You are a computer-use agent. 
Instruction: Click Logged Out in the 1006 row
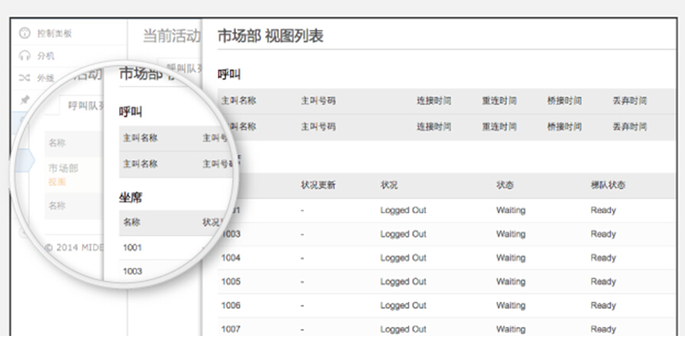point(403,305)
